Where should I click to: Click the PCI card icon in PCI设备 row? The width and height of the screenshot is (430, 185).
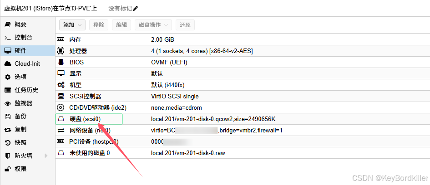click(x=61, y=141)
